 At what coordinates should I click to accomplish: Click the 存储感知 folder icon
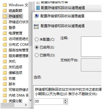coord(5,16)
